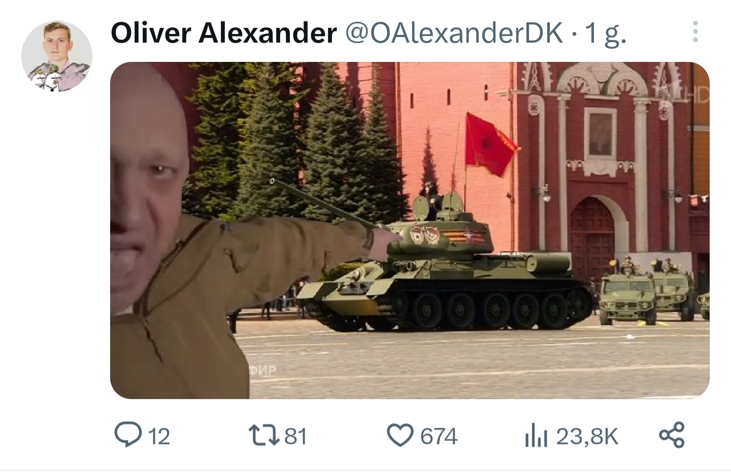Click the red arched gate in photo
Viewport: 731px width, 474px height.
[593, 239]
